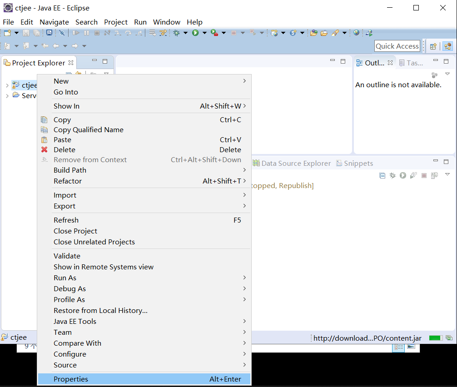Choose Delete in the context menu

(144, 150)
